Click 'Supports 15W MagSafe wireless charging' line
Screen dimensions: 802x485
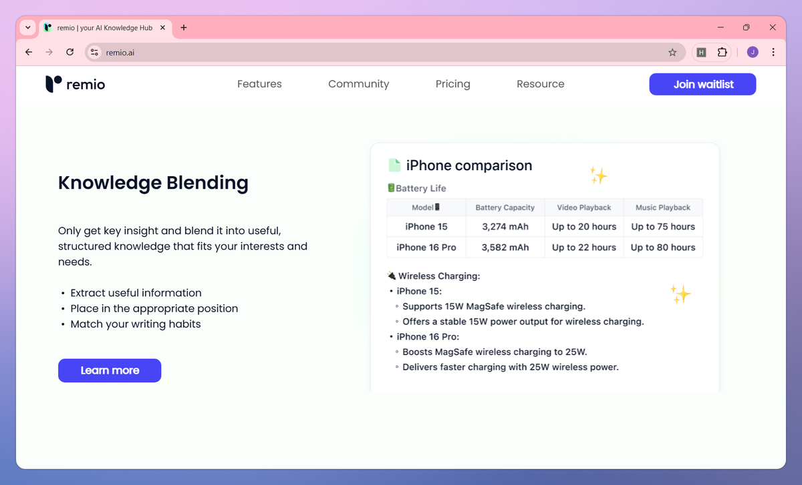pyautogui.click(x=494, y=306)
